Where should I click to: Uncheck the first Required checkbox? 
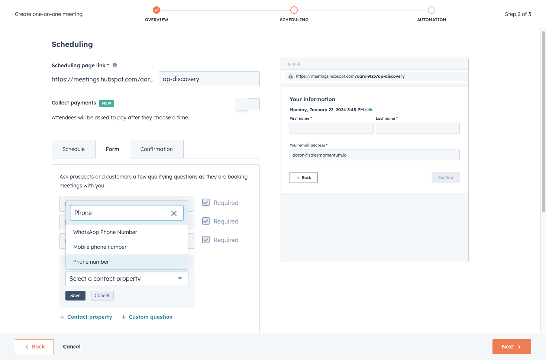point(206,202)
